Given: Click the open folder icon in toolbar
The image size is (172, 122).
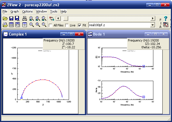Looking at the screenshot, I should coord(5,18).
